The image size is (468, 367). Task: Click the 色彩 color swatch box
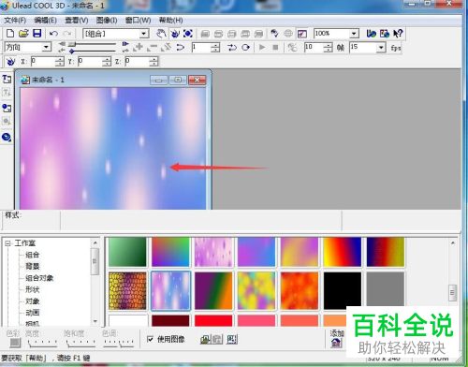click(15, 343)
